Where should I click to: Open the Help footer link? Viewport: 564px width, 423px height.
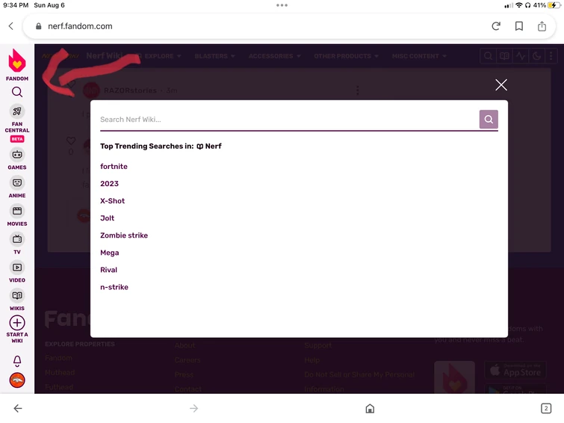[x=312, y=360]
